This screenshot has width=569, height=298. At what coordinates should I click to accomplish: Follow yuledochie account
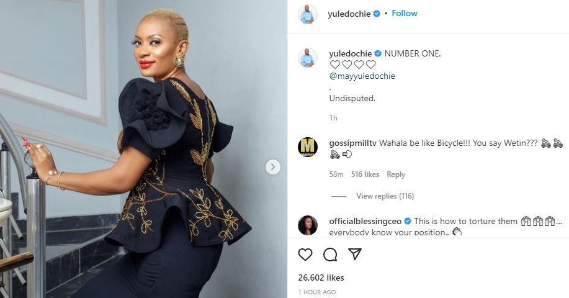tap(404, 14)
